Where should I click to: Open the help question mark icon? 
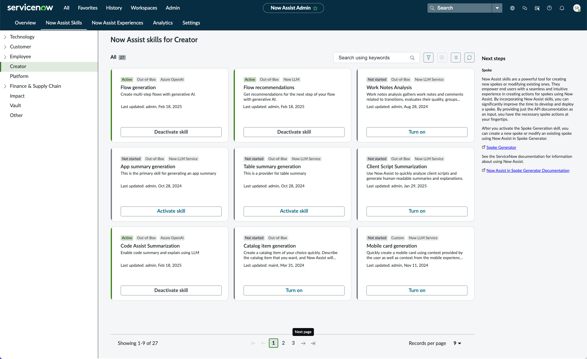click(549, 8)
